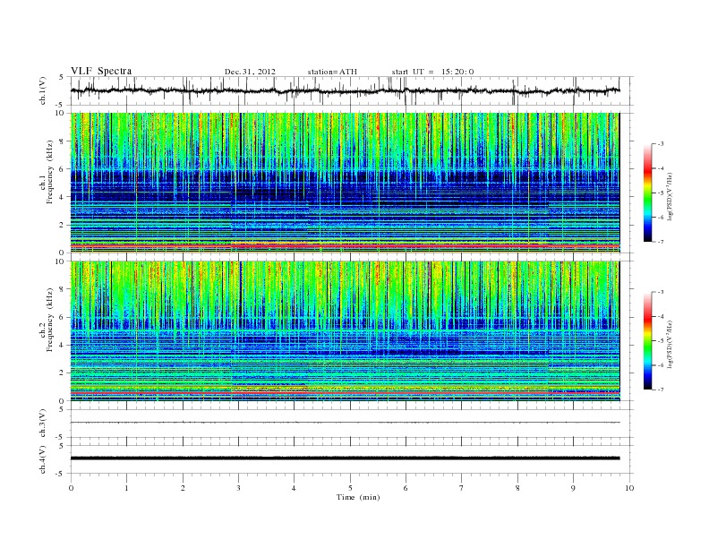The width and height of the screenshot is (709, 548).
Task: Click the ch.4(V) axis label
Action: [x=42, y=459]
